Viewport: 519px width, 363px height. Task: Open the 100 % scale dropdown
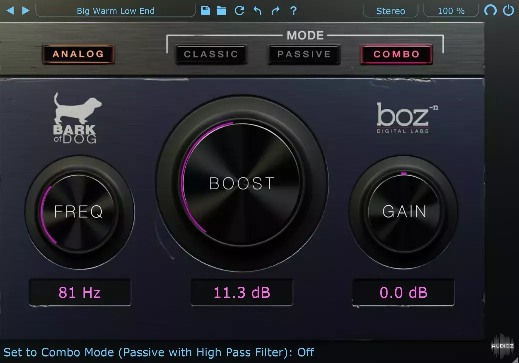click(x=451, y=11)
